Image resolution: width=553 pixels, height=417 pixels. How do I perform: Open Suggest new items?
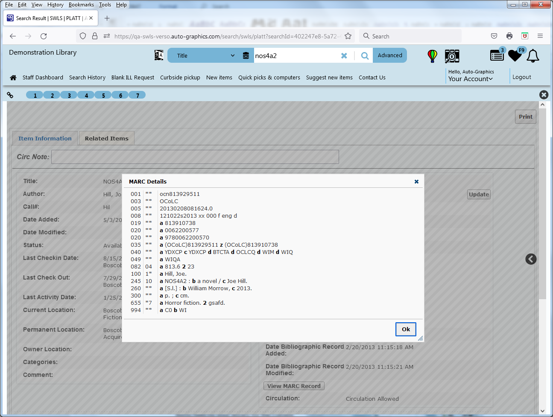[x=329, y=78]
